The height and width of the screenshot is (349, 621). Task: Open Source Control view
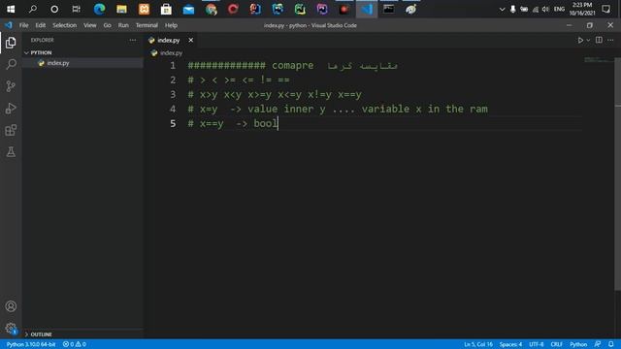point(11,86)
